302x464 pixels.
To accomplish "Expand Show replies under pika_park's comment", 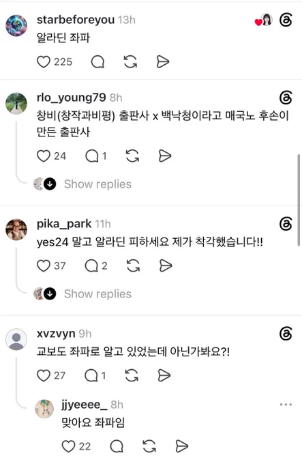I will [97, 294].
